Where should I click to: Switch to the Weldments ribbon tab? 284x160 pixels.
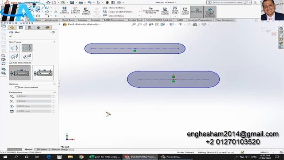click(51, 20)
